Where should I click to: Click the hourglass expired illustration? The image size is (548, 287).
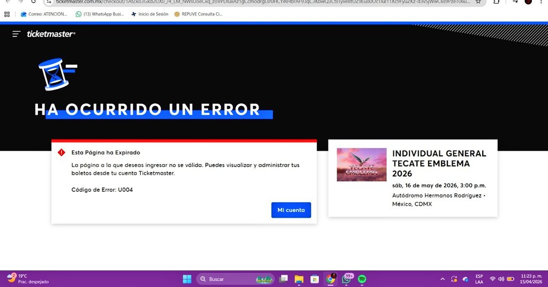point(57,74)
